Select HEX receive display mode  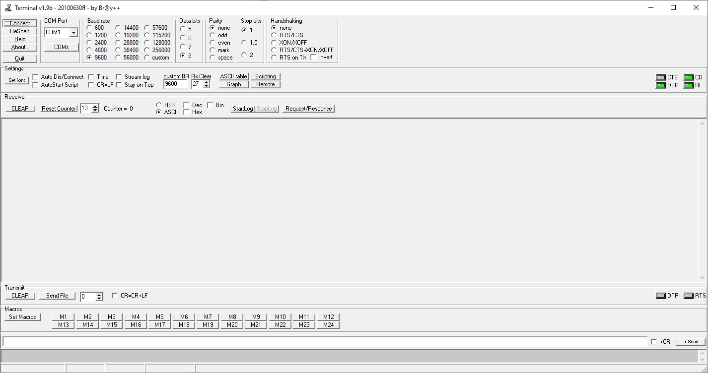tap(158, 105)
